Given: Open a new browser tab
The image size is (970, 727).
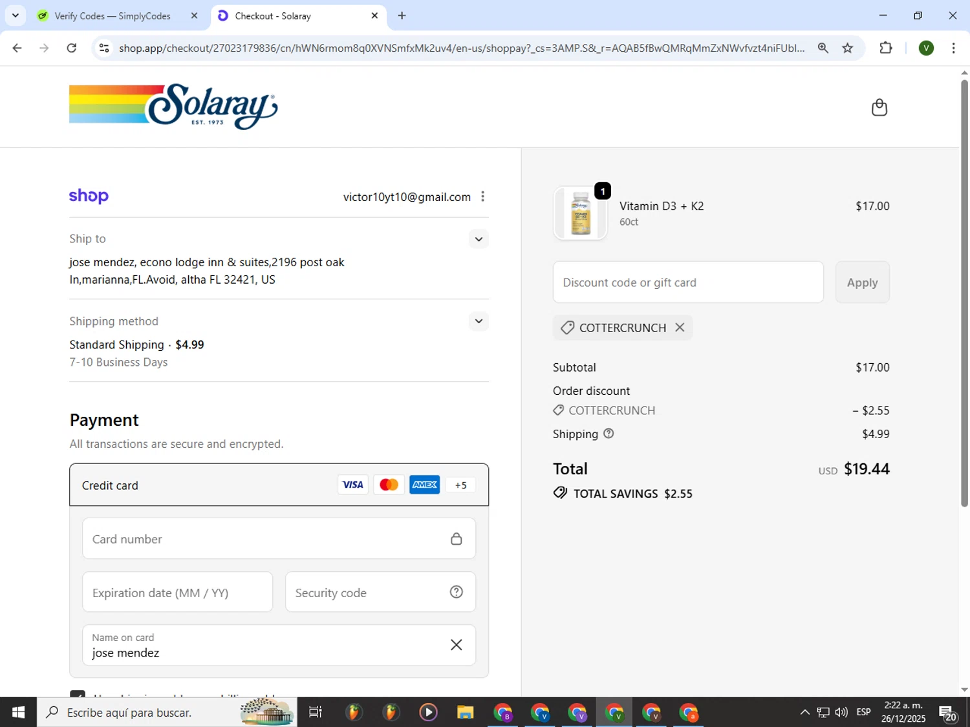Looking at the screenshot, I should (402, 16).
